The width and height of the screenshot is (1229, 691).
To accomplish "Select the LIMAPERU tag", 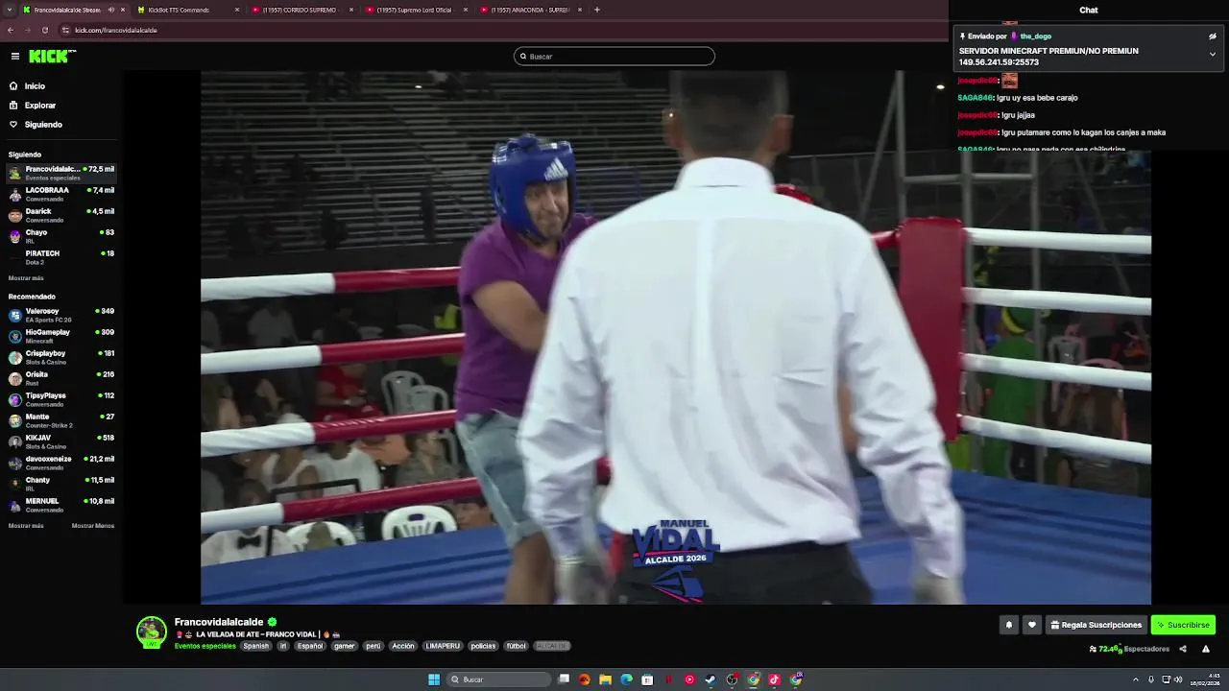I will point(443,646).
